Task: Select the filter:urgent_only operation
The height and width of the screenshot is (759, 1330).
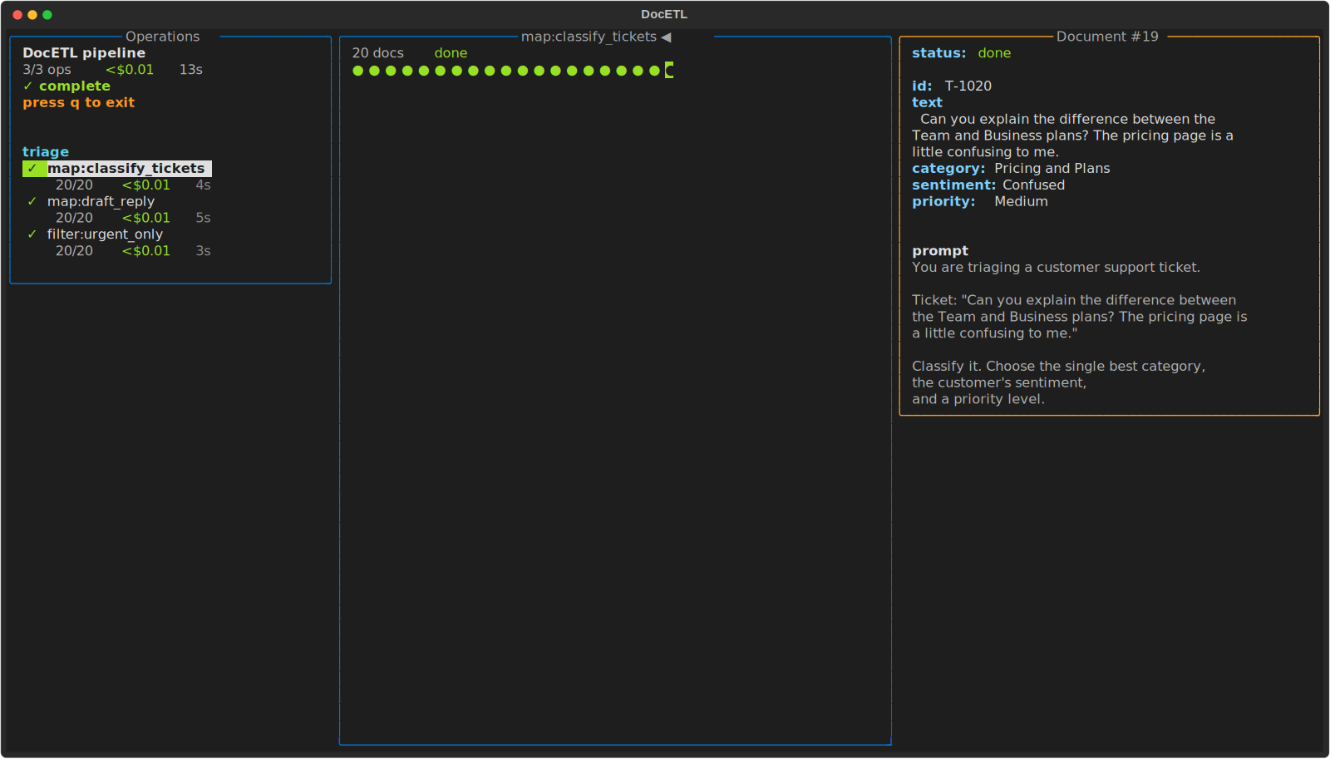Action: tap(105, 234)
